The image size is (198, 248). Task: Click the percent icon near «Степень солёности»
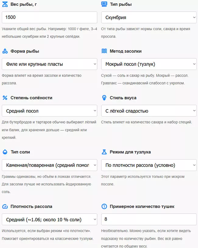5,98
